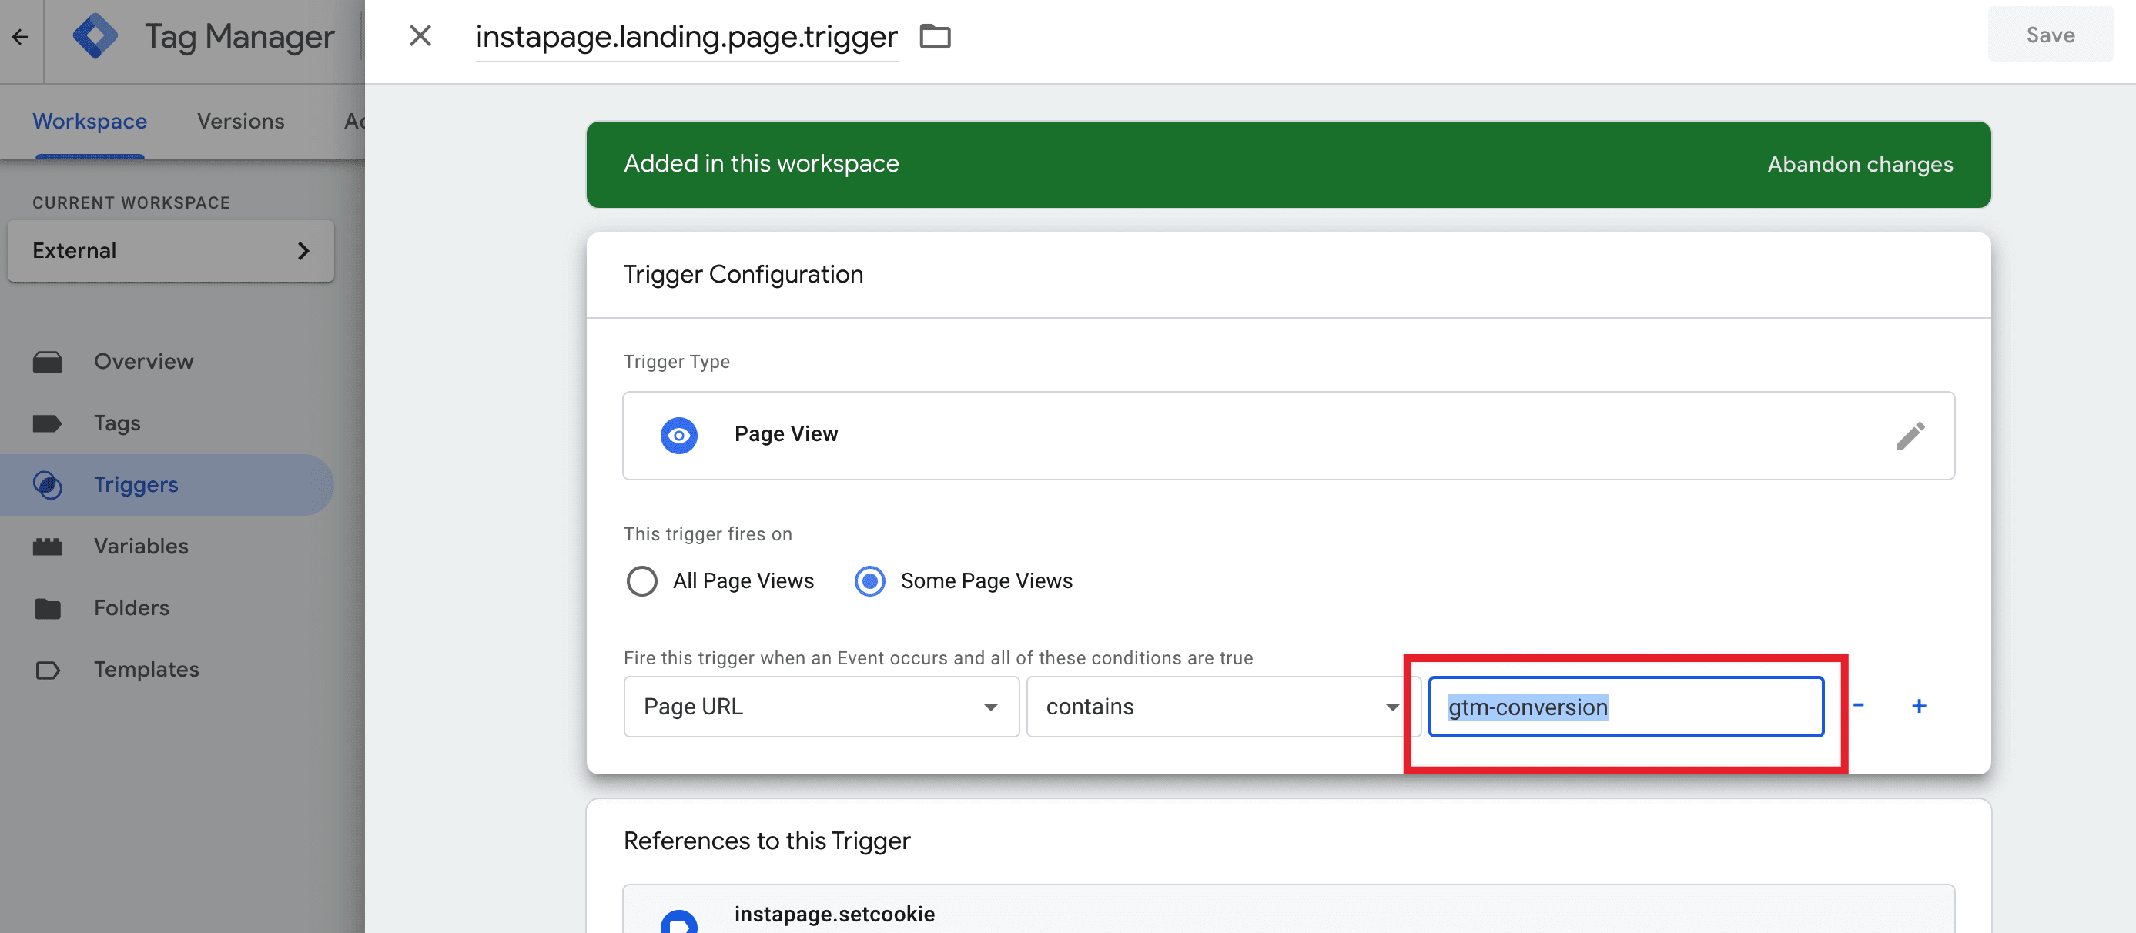
Task: Open Overview in the sidebar
Action: click(166, 362)
